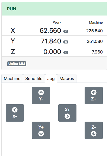109x158 pixels.
Task: Zero the Y work coordinate
Action: [x=65, y=42]
